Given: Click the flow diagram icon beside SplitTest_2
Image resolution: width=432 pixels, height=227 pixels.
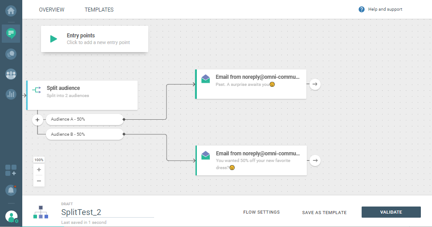Looking at the screenshot, I should [41, 212].
